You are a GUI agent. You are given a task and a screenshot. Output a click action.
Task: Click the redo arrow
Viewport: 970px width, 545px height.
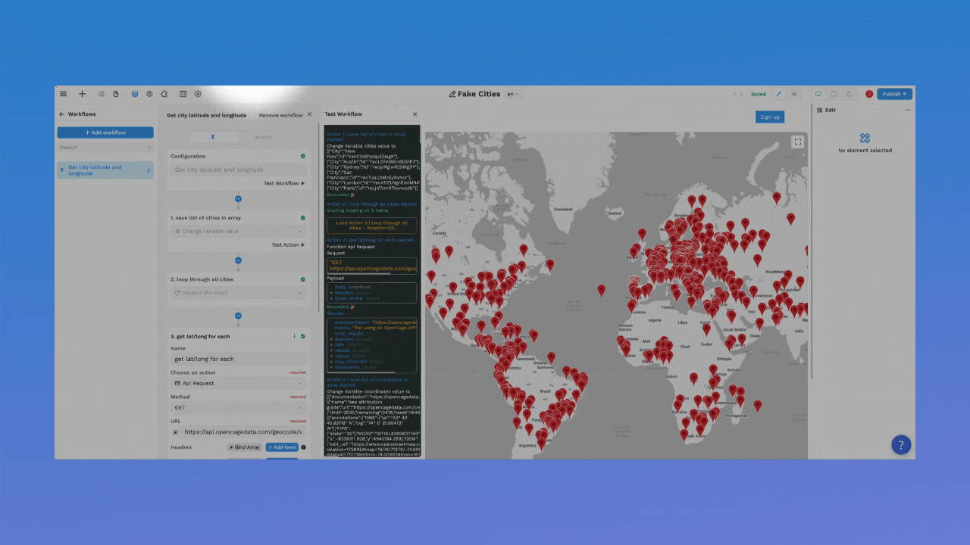(742, 94)
